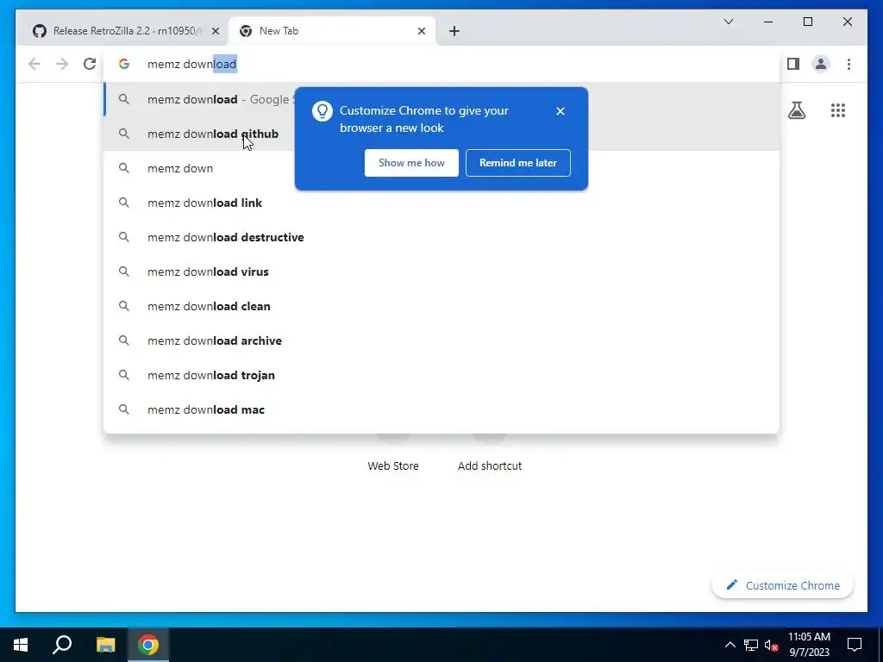Click Show me how button
Viewport: 883px width, 662px height.
(411, 163)
